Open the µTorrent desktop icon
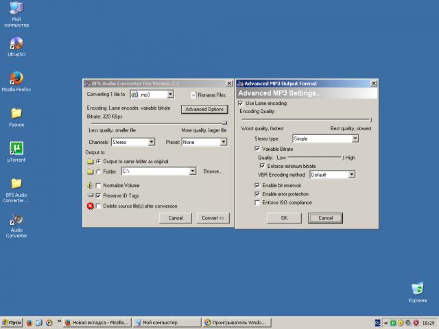Screen dimensions: 439x329 point(16,149)
